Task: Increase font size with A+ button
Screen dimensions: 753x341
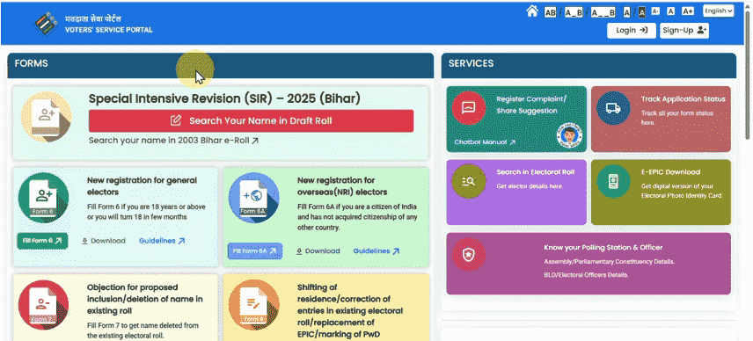Action: point(688,11)
